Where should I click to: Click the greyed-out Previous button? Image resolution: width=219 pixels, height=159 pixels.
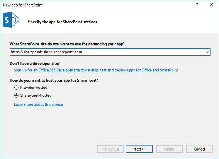(x=110, y=149)
